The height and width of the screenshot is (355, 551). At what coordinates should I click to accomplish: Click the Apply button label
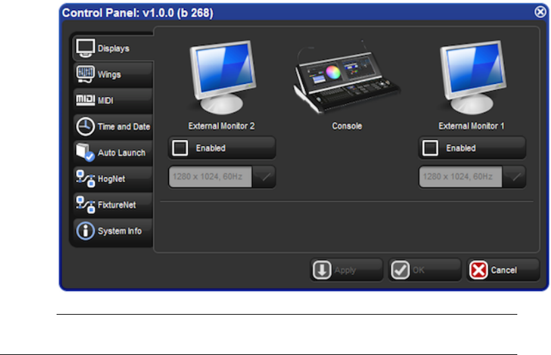pos(345,270)
